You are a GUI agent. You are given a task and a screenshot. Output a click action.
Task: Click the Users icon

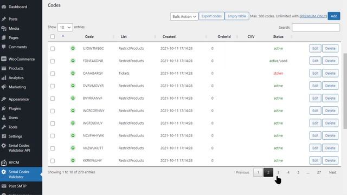(4, 118)
